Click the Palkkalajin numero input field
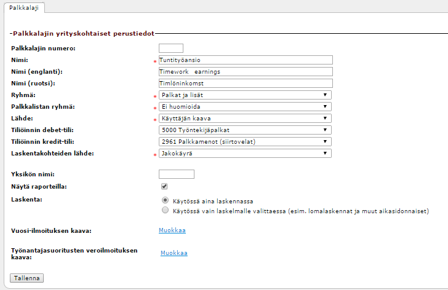 pos(171,49)
